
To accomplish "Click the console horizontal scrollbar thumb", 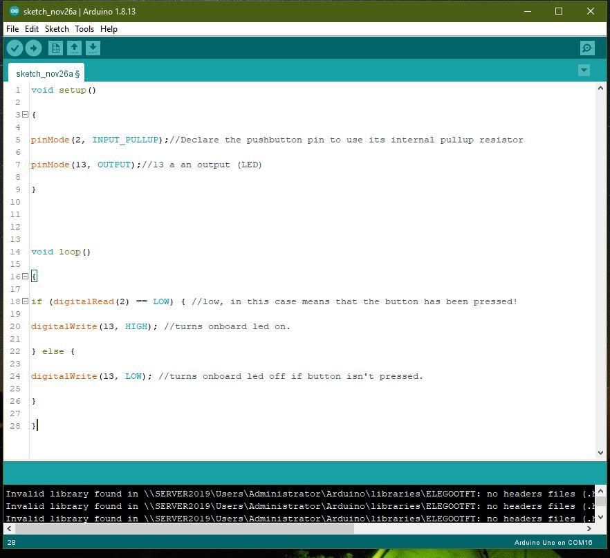I will coord(185,529).
